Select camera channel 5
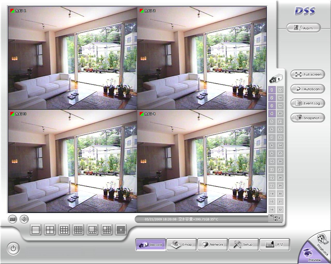Viewport: 331px width, 264px height. 272,121
